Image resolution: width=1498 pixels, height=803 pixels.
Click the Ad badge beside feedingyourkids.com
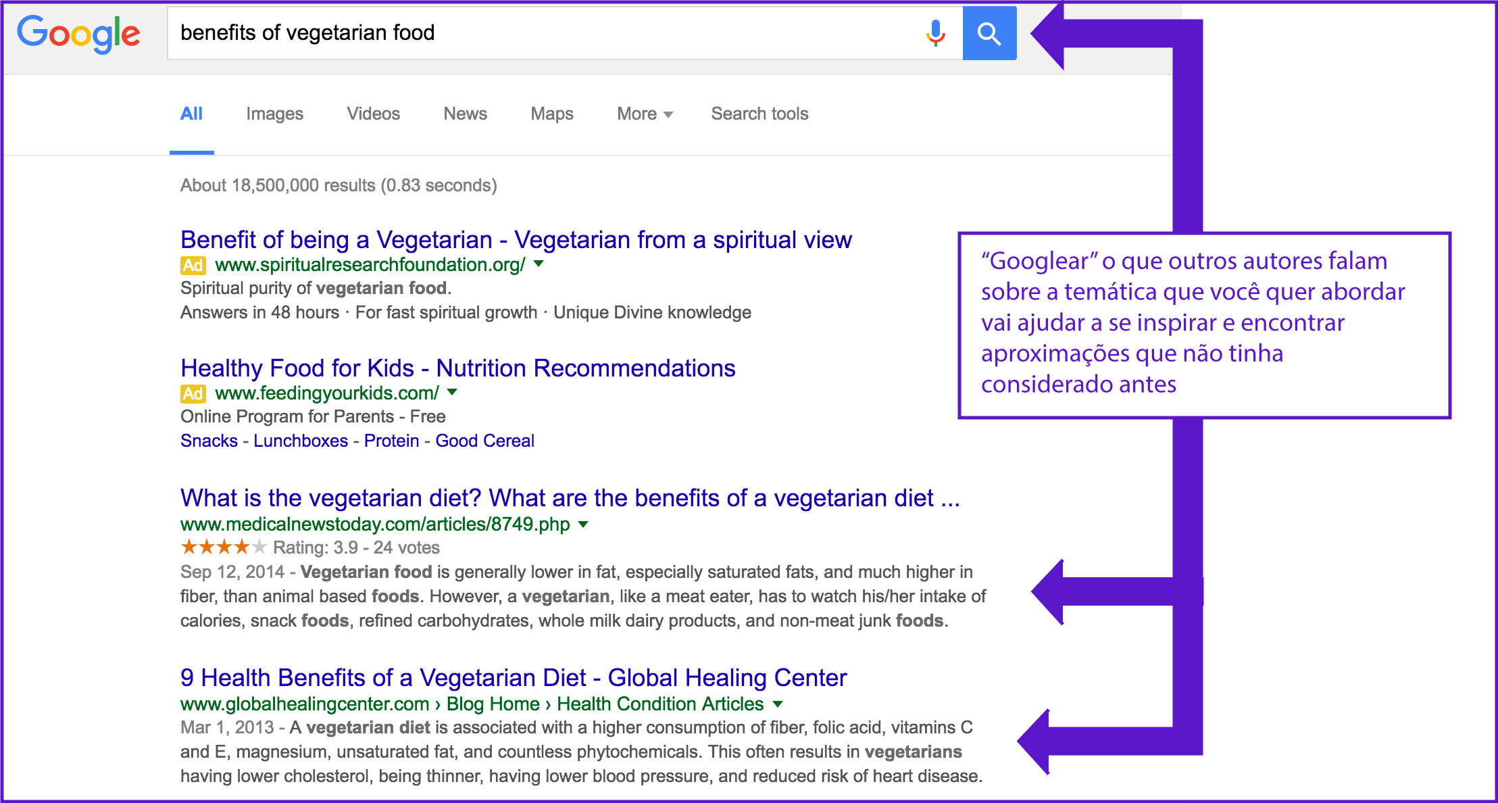[x=193, y=393]
